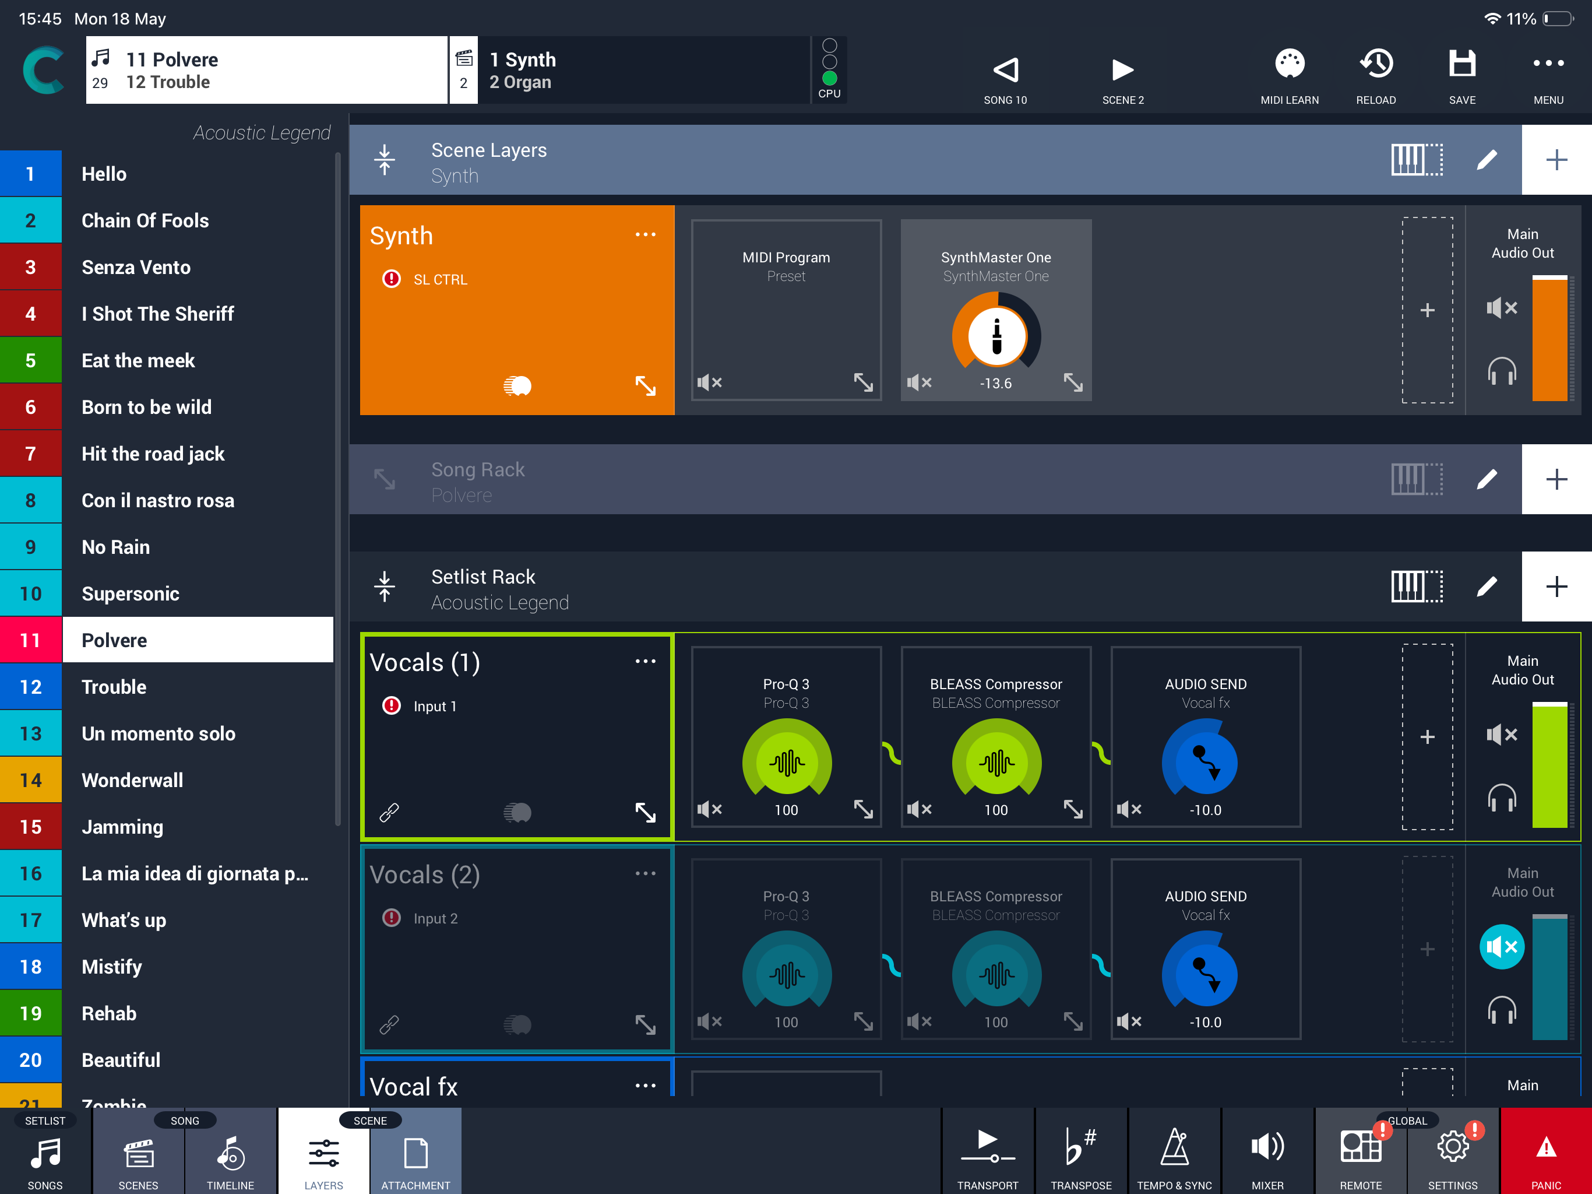The width and height of the screenshot is (1592, 1194).
Task: Open Vocal fx layer options menu
Action: pos(645,1085)
